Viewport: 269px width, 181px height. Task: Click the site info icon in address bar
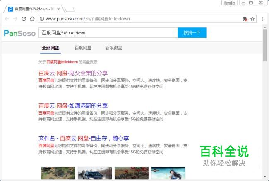pyautogui.click(x=42, y=19)
